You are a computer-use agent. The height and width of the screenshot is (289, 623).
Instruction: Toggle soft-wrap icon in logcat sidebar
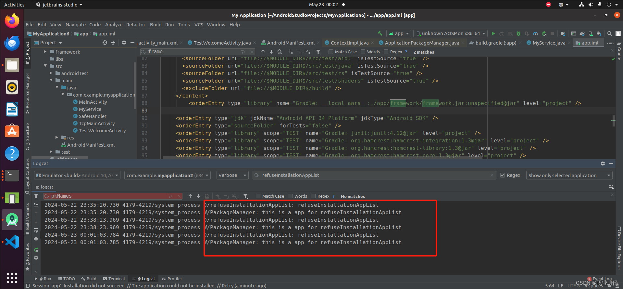point(36,230)
